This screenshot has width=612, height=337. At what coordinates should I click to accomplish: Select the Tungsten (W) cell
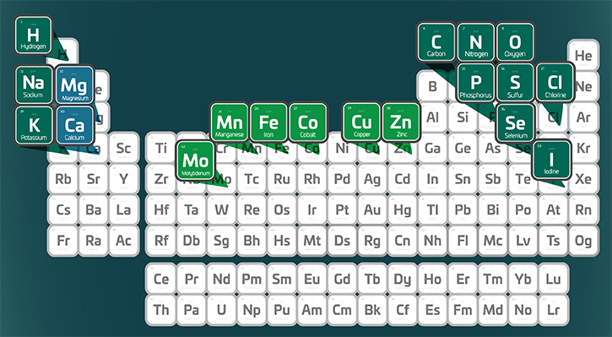[221, 210]
